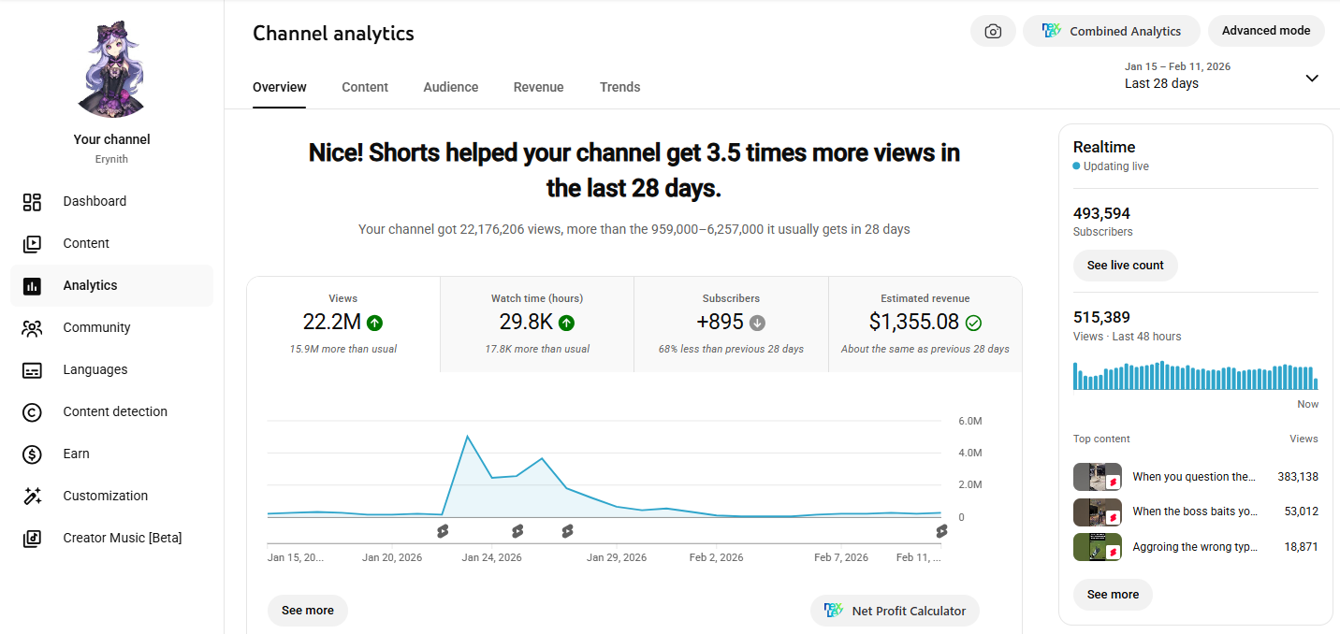Open the Earn sidebar item
The width and height of the screenshot is (1340, 634).
tap(111, 454)
